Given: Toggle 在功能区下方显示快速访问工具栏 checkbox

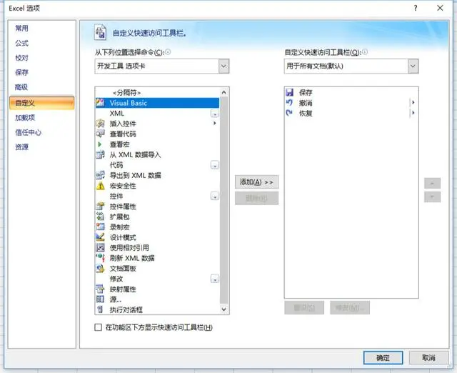Looking at the screenshot, I should [99, 327].
